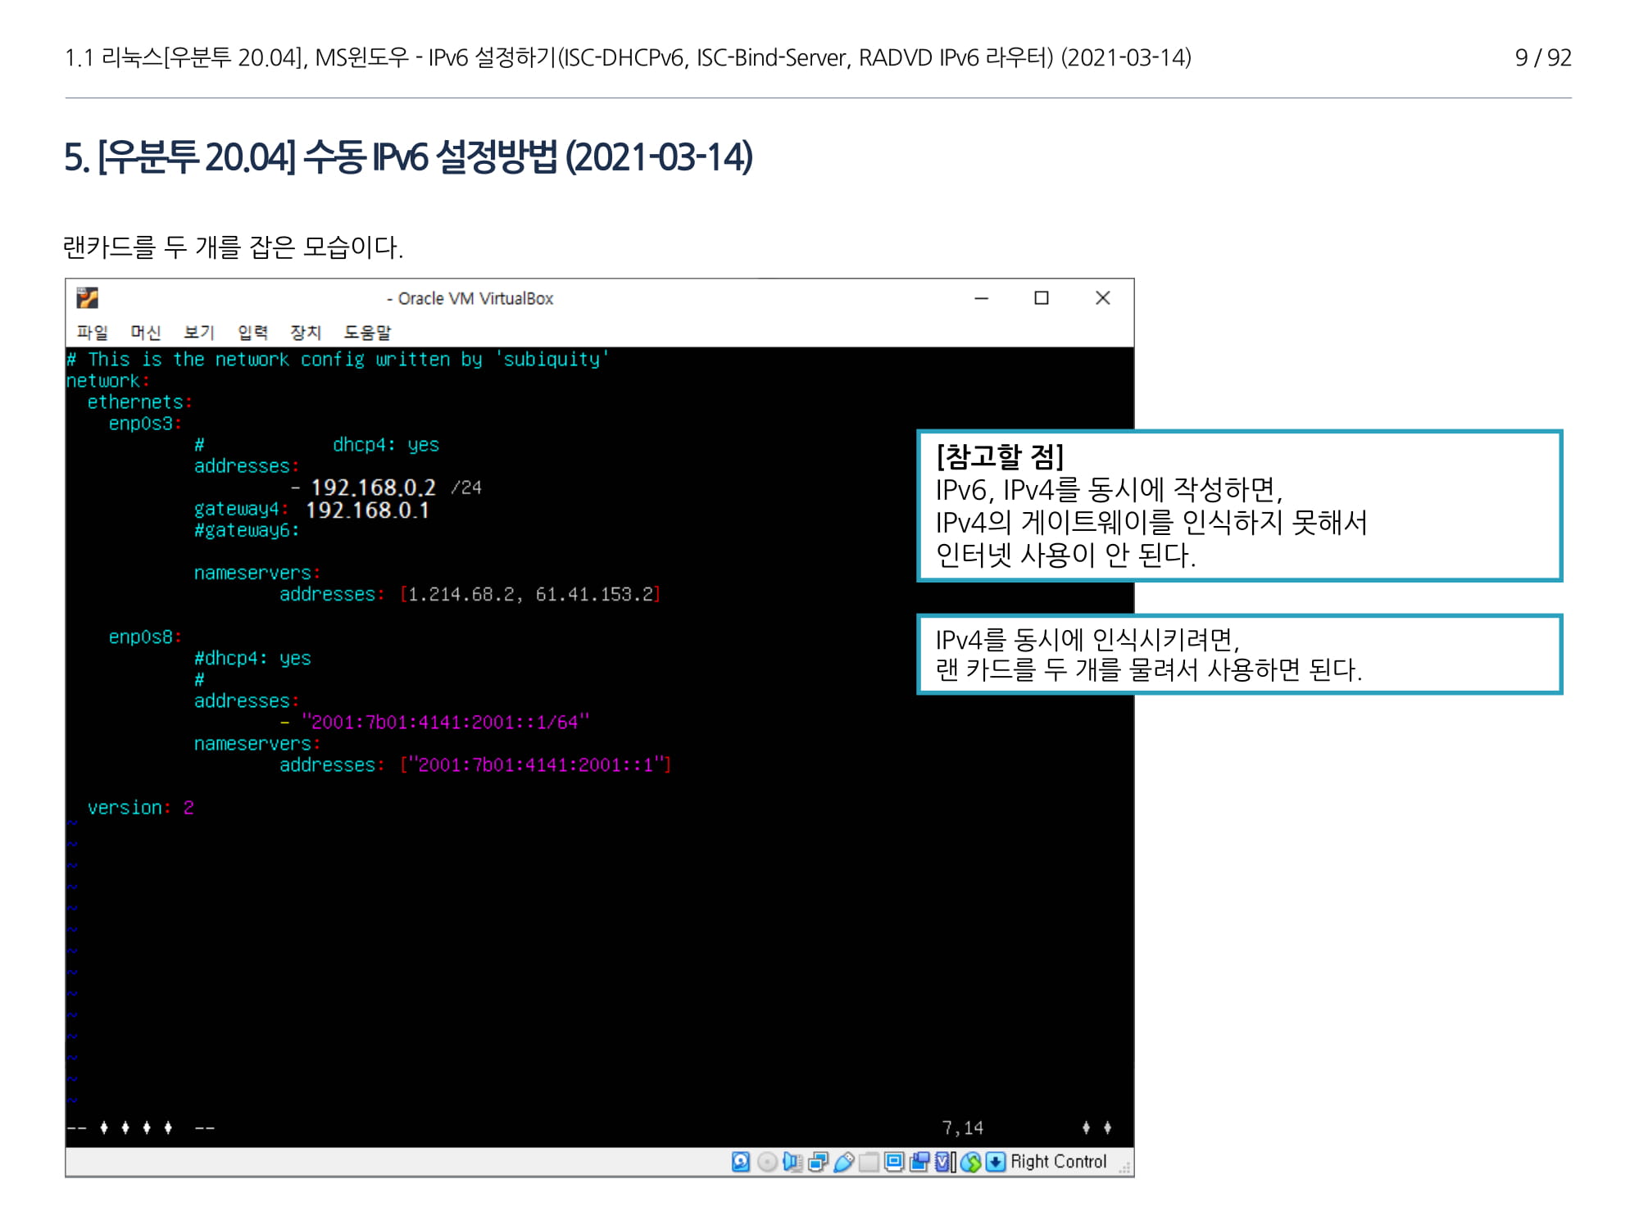1639x1229 pixels.
Task: Click the keyboard capture arrow icon
Action: pyautogui.click(x=995, y=1162)
